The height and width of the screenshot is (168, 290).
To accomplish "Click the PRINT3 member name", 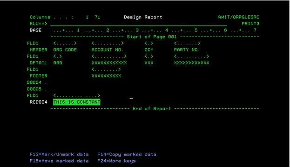I will [x=250, y=24].
